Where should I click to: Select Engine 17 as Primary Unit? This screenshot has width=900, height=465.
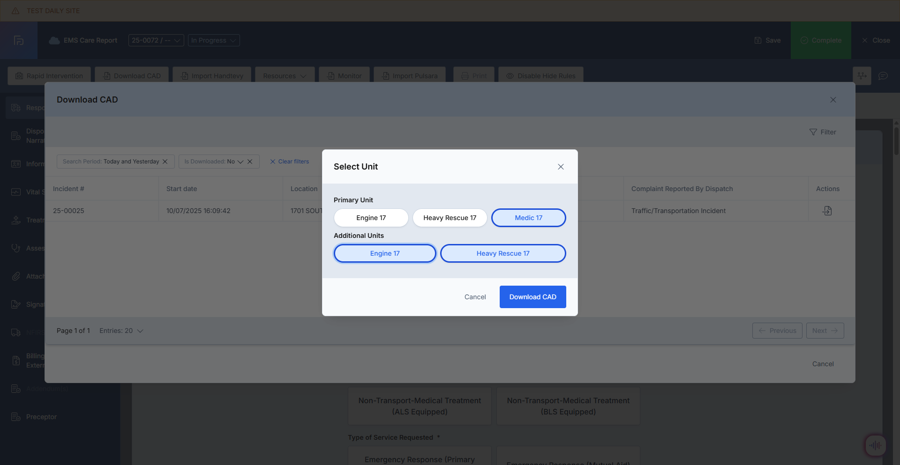[371, 218]
